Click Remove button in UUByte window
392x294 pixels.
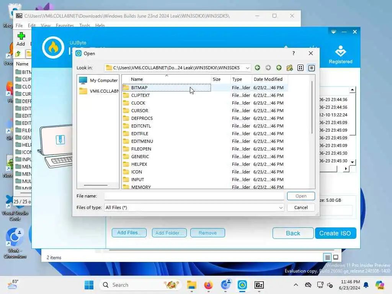tap(207, 233)
